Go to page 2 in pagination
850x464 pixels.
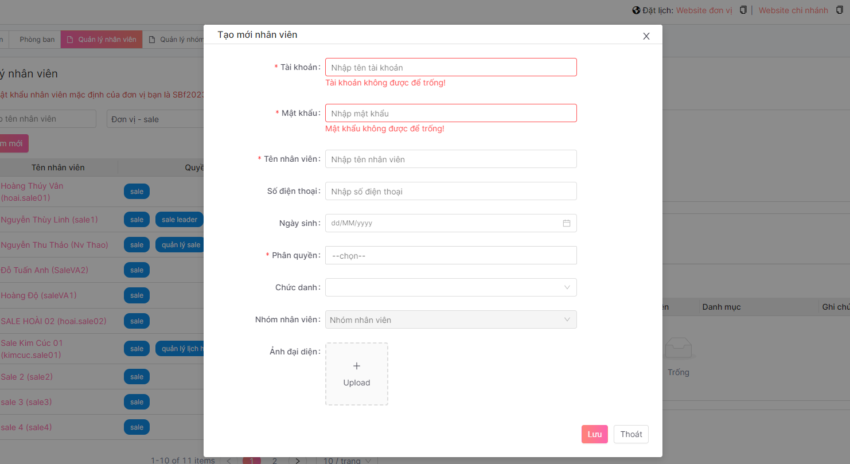(x=274, y=460)
